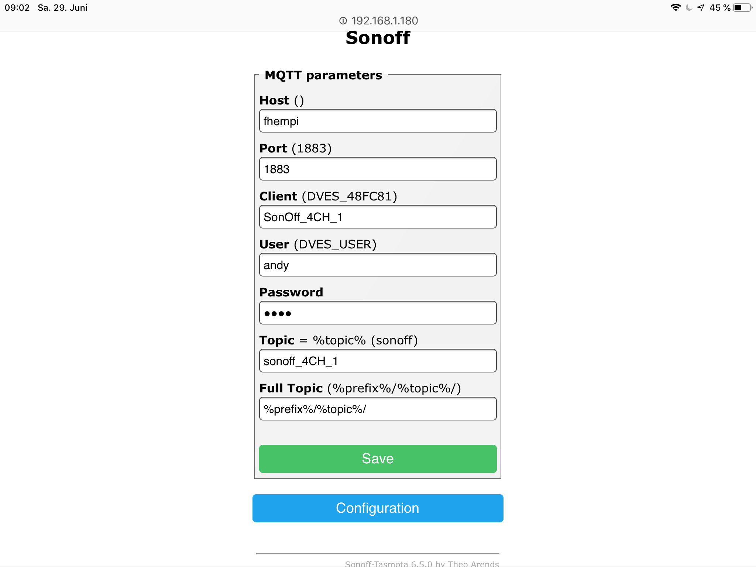Screen dimensions: 756x567
Task: Select the Full Topic input field
Action: point(378,409)
